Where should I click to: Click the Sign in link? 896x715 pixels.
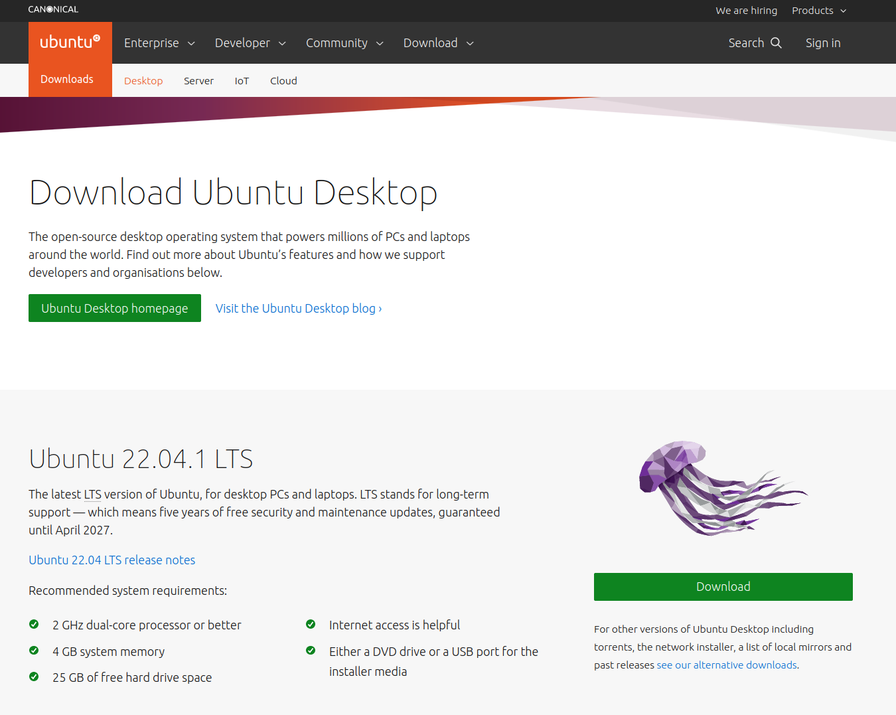[x=823, y=43]
